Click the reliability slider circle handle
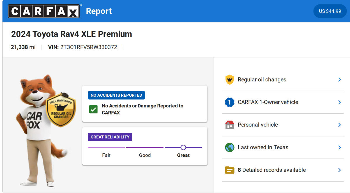350x193 pixels. [183, 147]
